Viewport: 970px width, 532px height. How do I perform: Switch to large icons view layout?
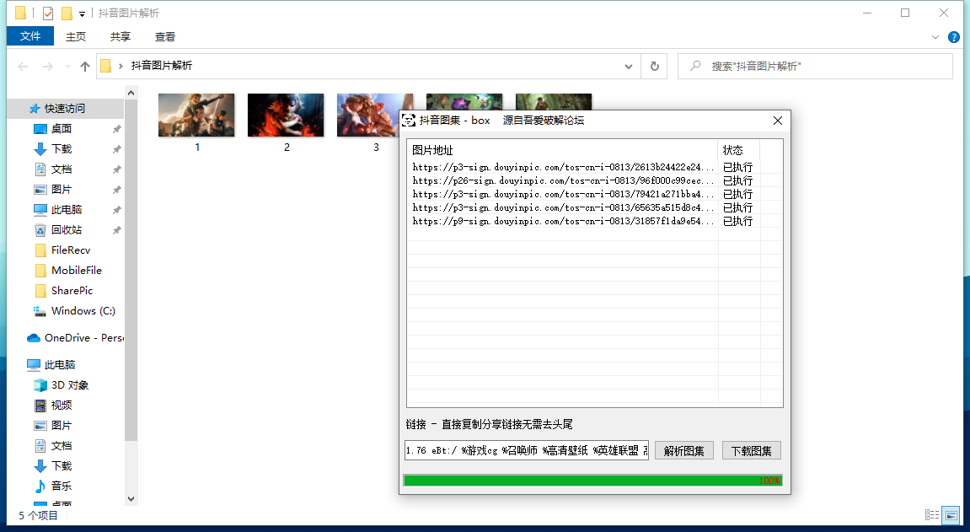951,514
